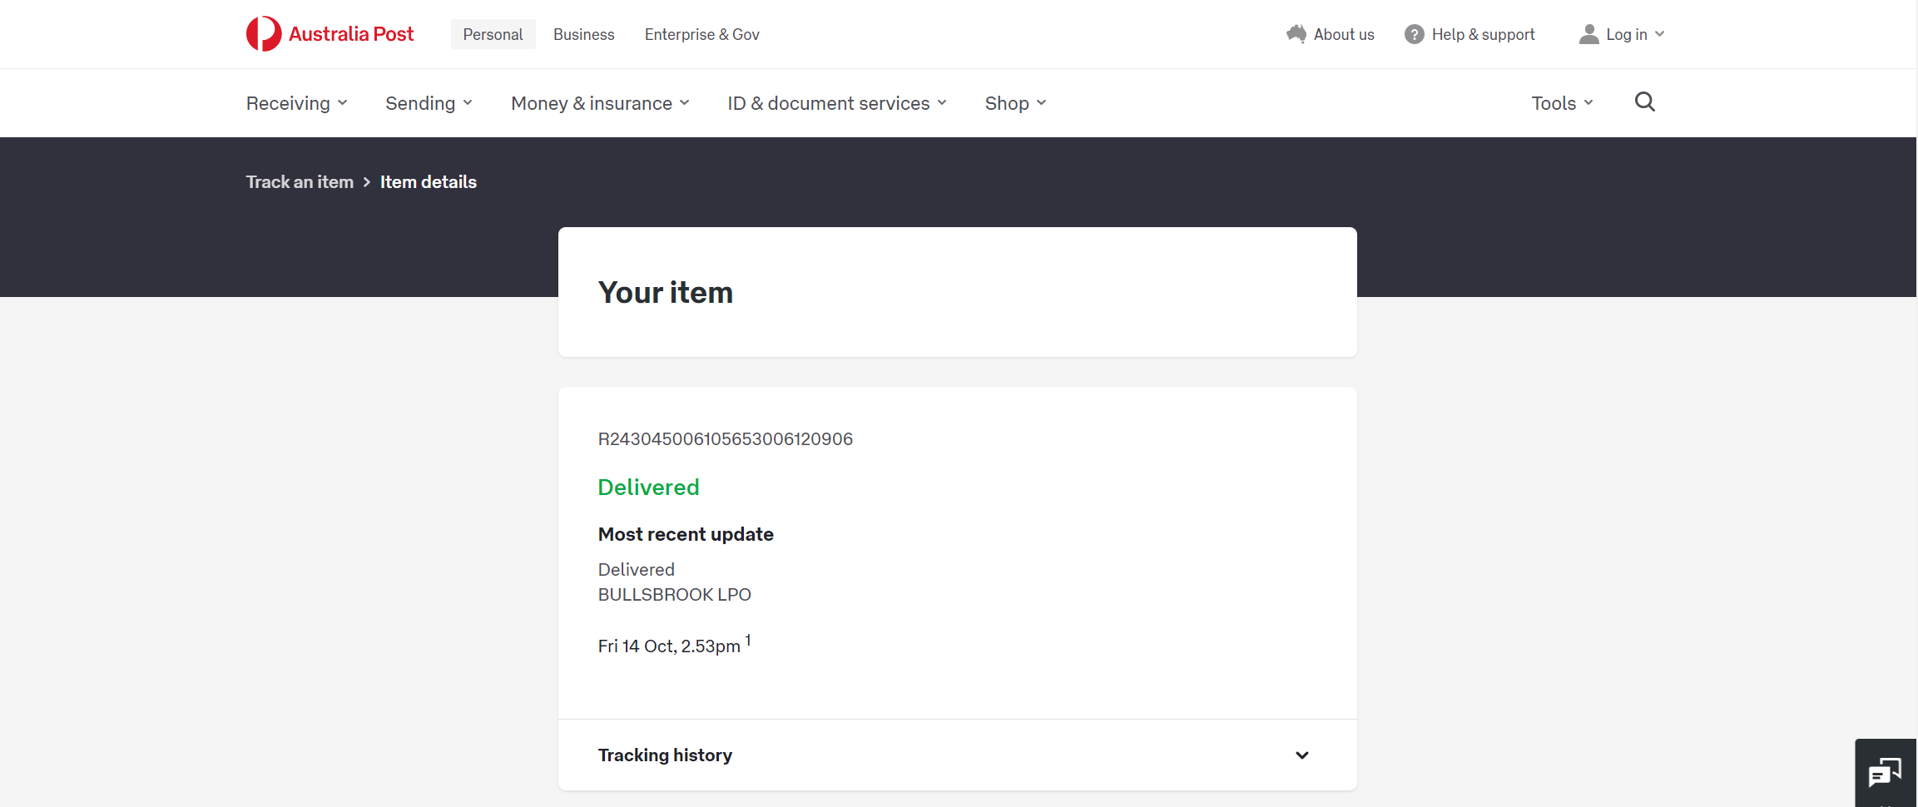This screenshot has height=807, width=1918.
Task: Select the Personal tab
Action: click(493, 34)
